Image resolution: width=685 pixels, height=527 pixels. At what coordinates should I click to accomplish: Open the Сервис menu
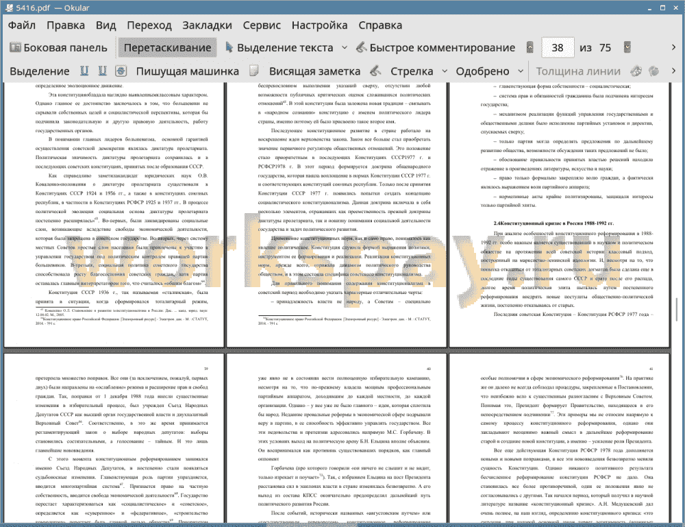(262, 25)
